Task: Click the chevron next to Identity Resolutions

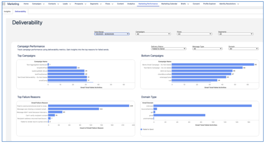Action: pos(238,4)
